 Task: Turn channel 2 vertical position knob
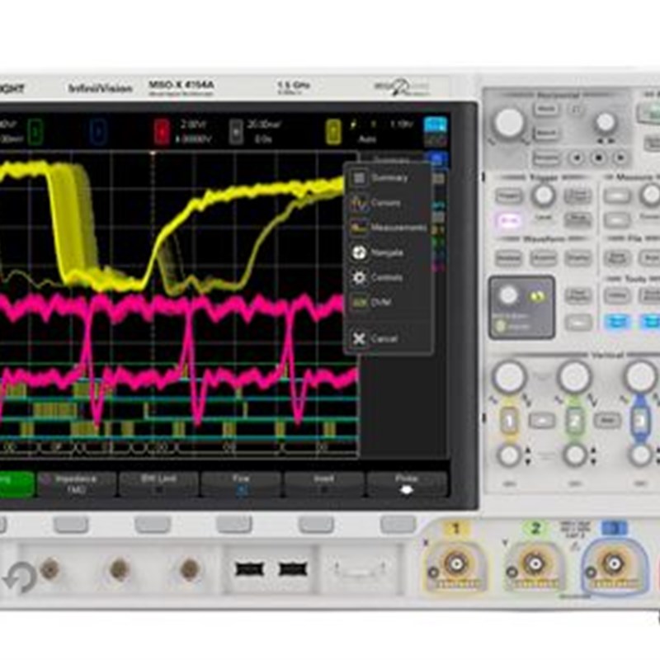[575, 455]
